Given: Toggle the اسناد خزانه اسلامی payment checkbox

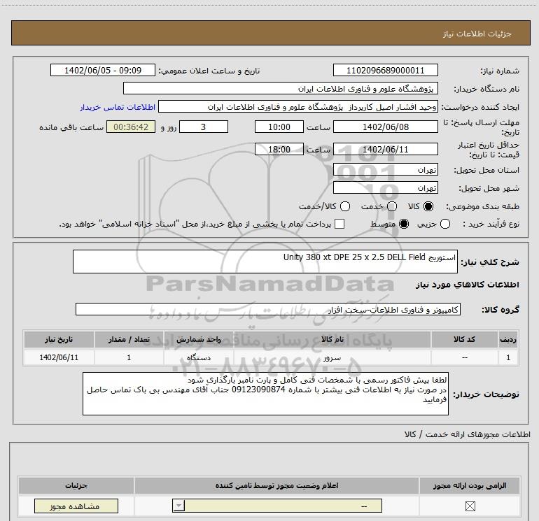Looking at the screenshot, I should [x=339, y=224].
